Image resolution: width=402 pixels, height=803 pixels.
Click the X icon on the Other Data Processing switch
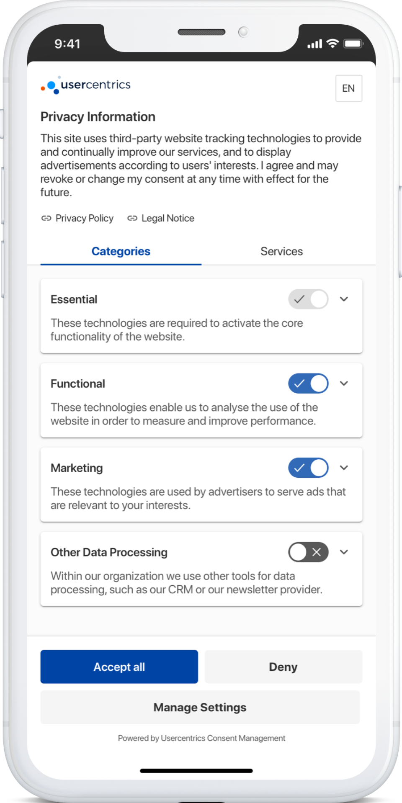coord(317,553)
